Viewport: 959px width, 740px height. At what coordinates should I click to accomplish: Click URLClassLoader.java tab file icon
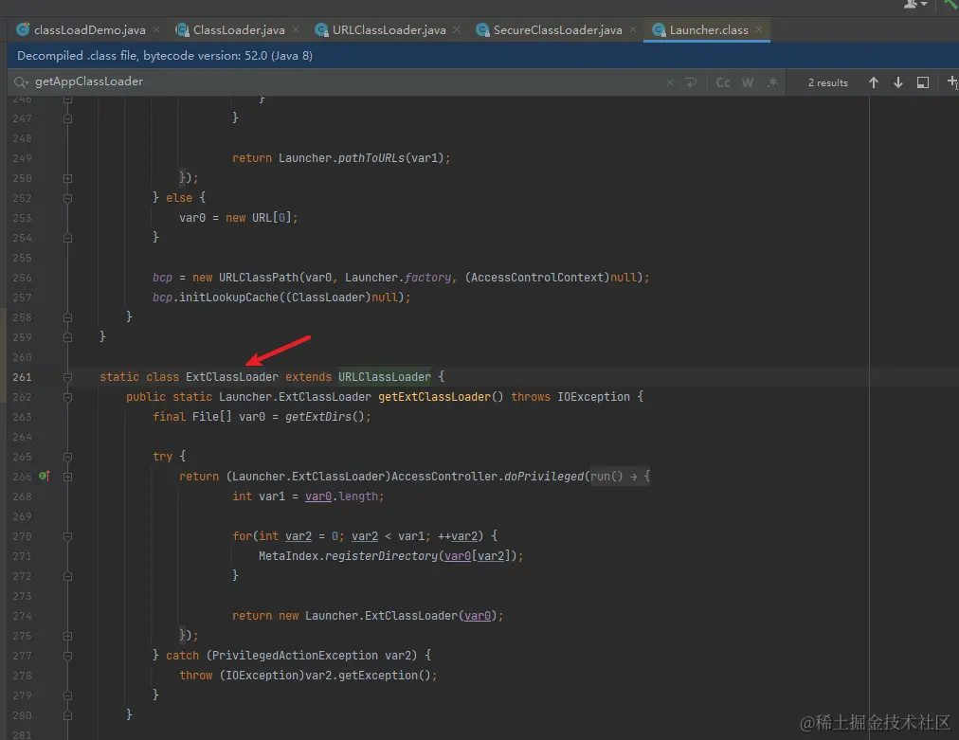pyautogui.click(x=321, y=30)
